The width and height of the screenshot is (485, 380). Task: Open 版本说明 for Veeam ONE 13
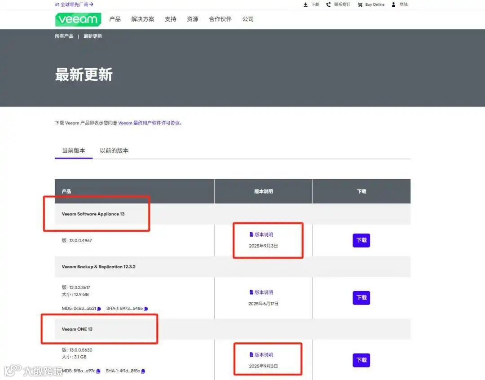(x=264, y=355)
